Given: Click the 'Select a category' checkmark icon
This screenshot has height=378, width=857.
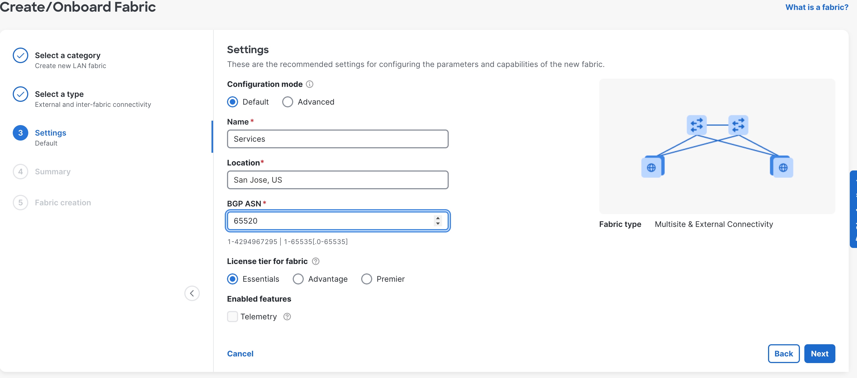Looking at the screenshot, I should [20, 55].
